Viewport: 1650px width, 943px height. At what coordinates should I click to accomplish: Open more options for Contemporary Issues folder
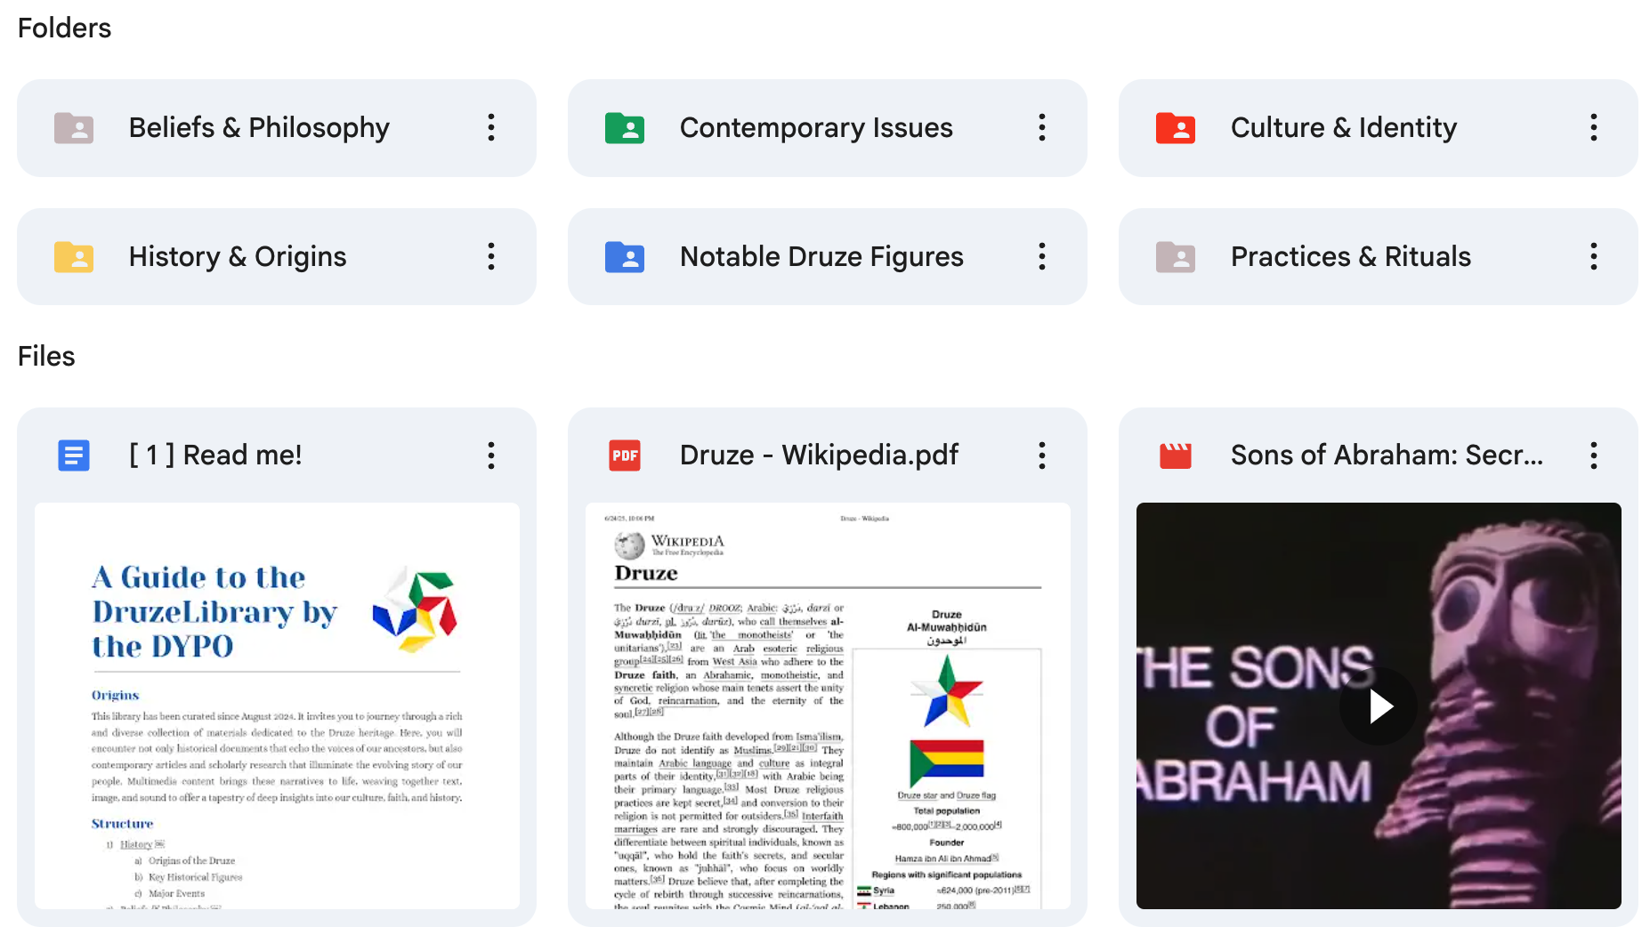(1042, 128)
